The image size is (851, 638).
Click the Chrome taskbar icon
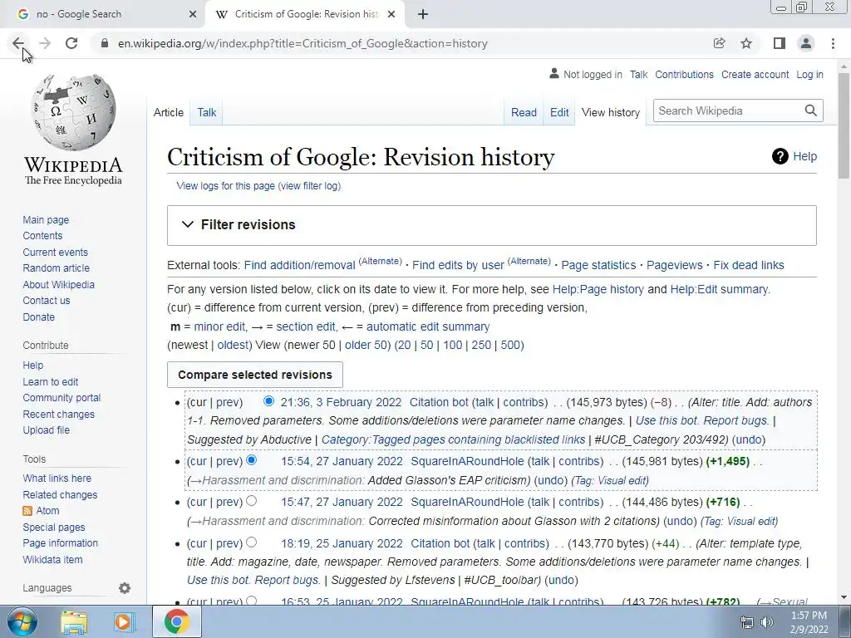tap(177, 621)
